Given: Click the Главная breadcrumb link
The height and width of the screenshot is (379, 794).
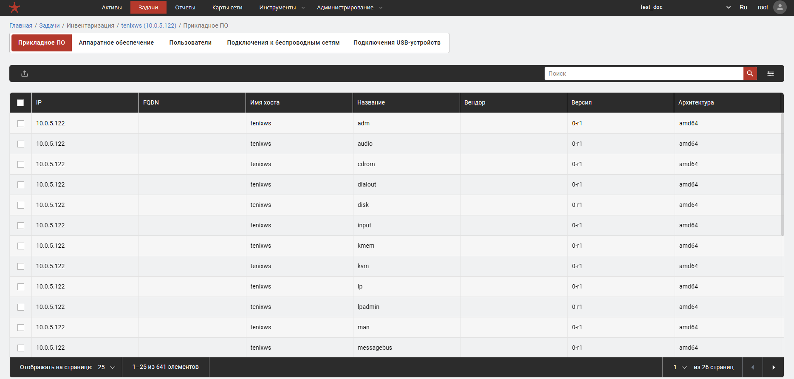Looking at the screenshot, I should coord(21,25).
